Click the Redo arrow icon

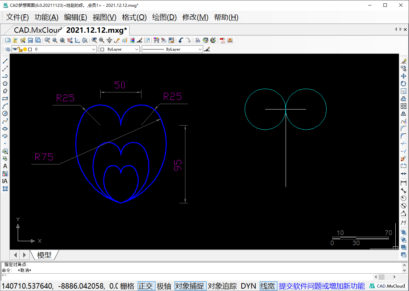tap(188, 40)
